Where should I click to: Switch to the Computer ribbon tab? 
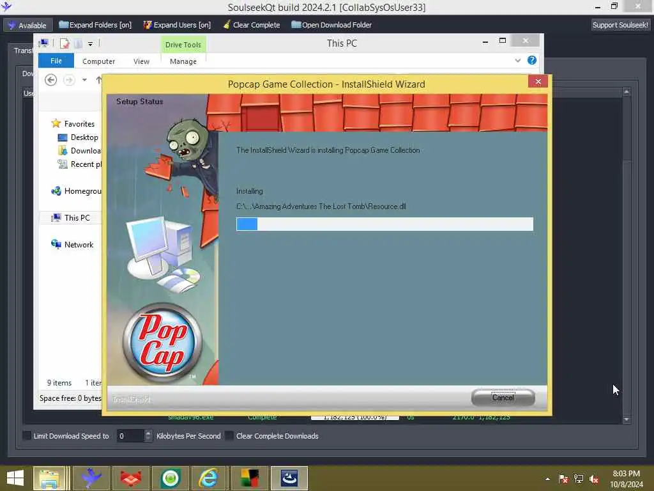point(98,61)
